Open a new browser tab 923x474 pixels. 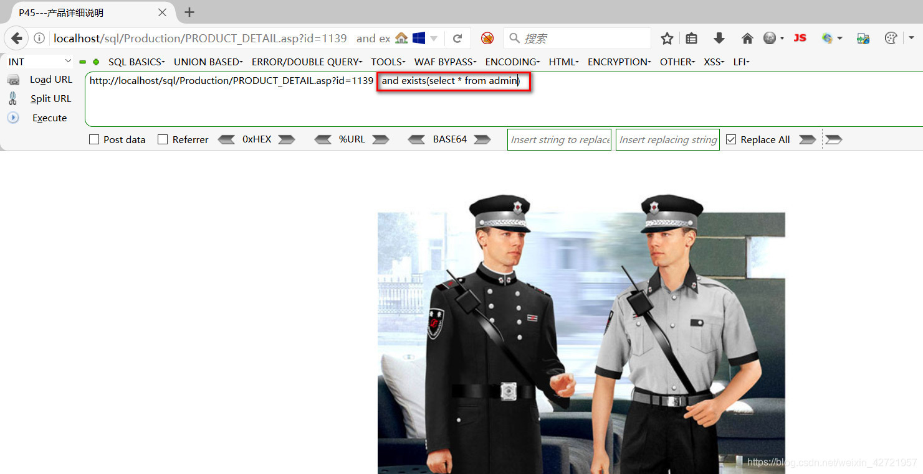click(x=189, y=12)
